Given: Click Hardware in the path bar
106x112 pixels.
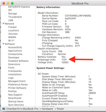Looking at the screenshot, I should click(47, 109).
